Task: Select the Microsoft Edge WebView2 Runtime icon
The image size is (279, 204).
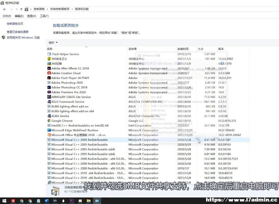Action: pos(49,130)
